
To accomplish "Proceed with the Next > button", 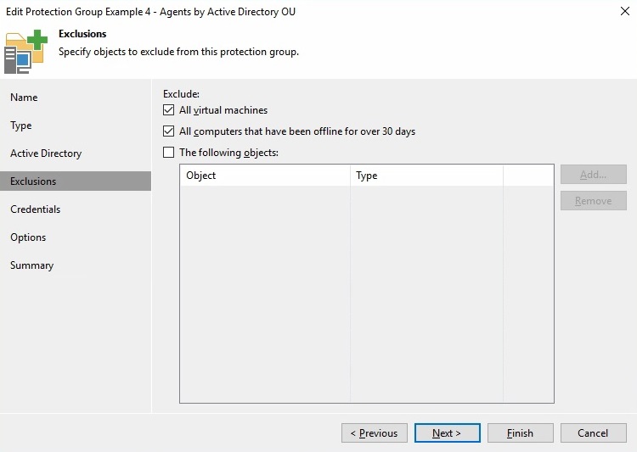I will (x=447, y=433).
